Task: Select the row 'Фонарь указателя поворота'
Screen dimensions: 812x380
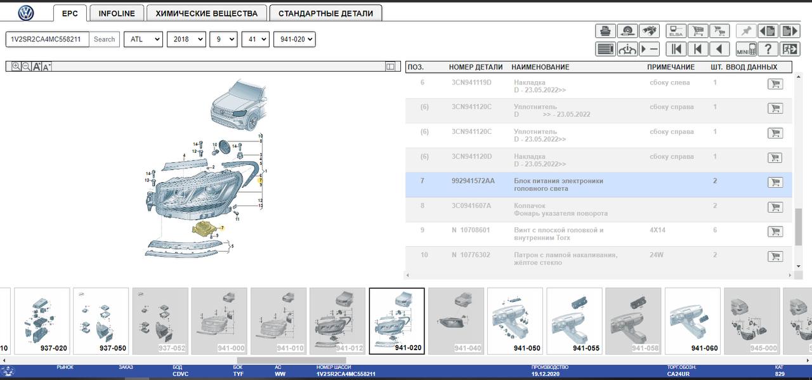Action: pyautogui.click(x=598, y=209)
